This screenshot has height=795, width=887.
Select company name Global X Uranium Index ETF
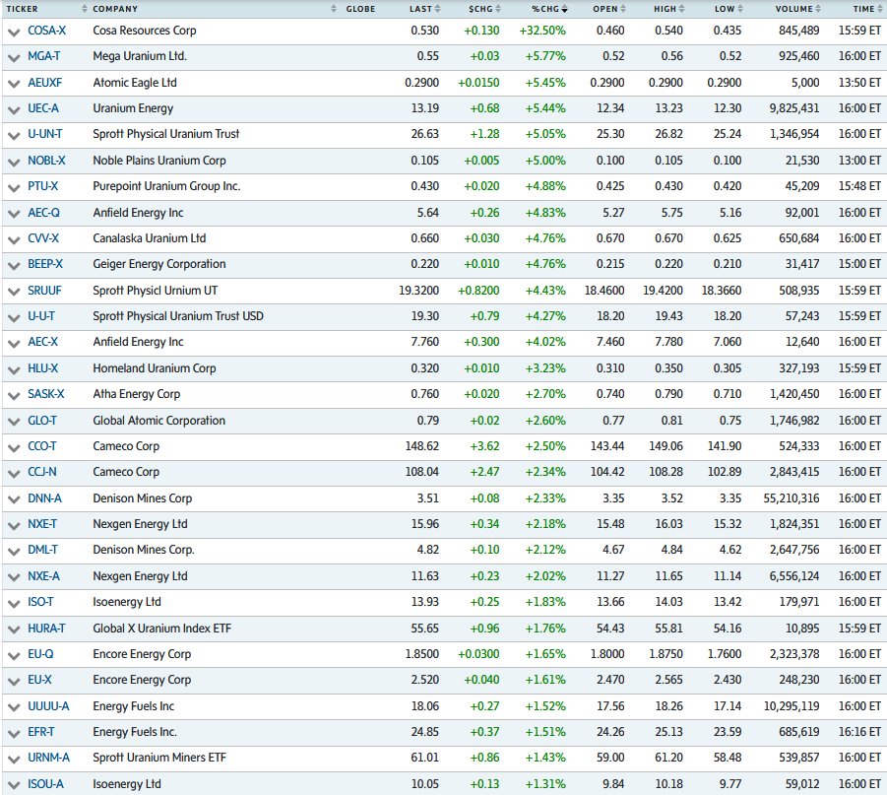pyautogui.click(x=161, y=629)
